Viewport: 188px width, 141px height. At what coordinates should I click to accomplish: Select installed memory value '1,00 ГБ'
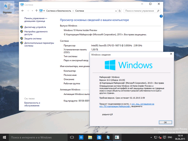pyautogui.click(x=95, y=50)
